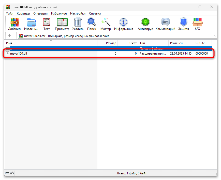Image resolution: width=221 pixels, height=180 pixels.
Task: Open the Справка menu
Action: point(95,14)
